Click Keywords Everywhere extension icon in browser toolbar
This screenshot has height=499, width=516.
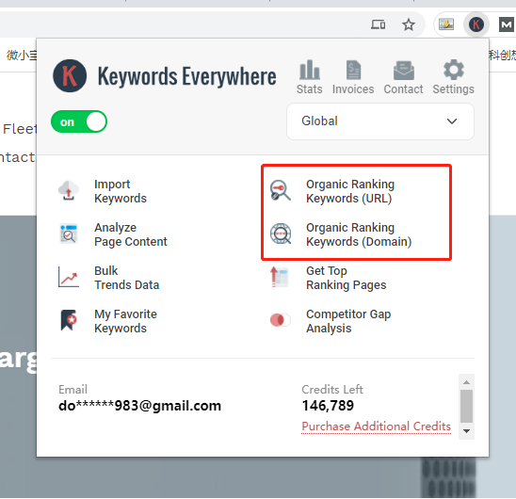click(x=476, y=24)
